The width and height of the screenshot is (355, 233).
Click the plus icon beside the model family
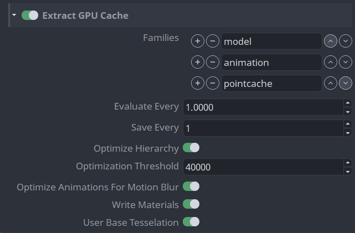[x=198, y=42]
